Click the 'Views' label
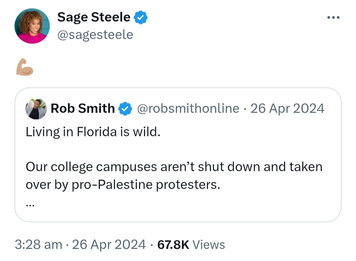 coord(209,245)
